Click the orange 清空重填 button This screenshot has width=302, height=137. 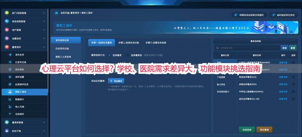coord(264,130)
